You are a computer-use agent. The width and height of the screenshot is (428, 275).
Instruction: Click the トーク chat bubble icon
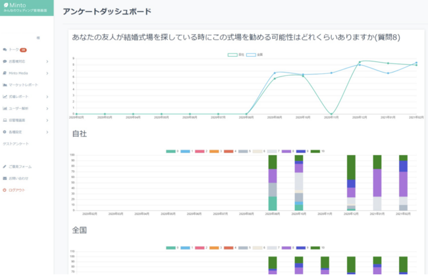click(5, 49)
